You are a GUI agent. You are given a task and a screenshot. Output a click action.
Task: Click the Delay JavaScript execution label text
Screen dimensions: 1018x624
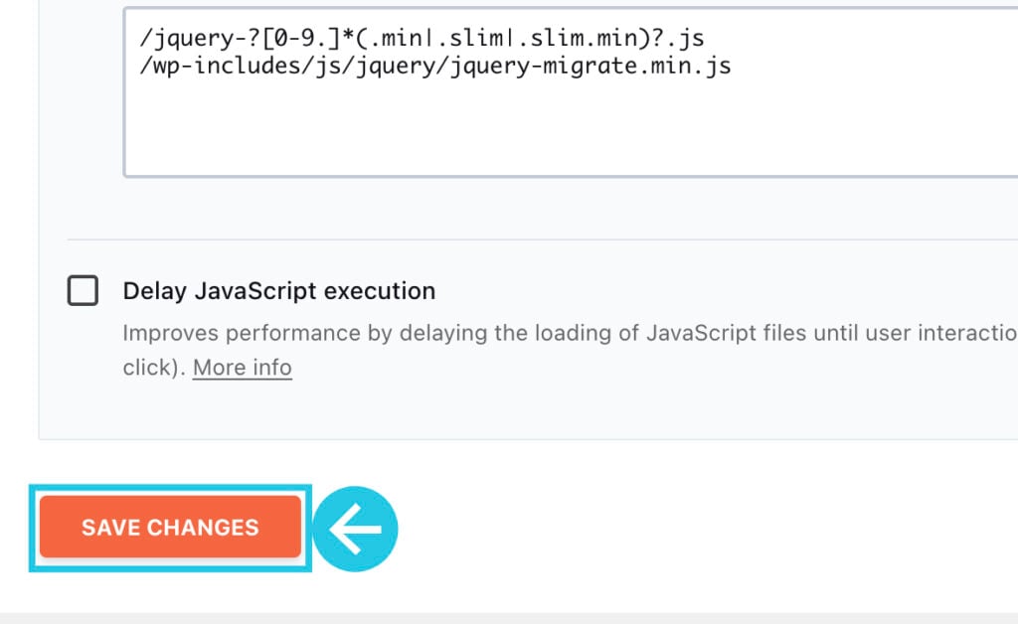279,290
